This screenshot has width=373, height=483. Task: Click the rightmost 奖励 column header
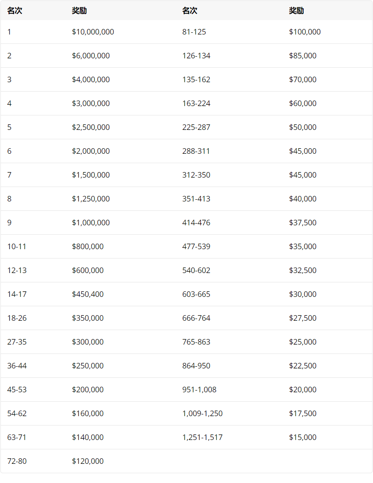pyautogui.click(x=296, y=11)
